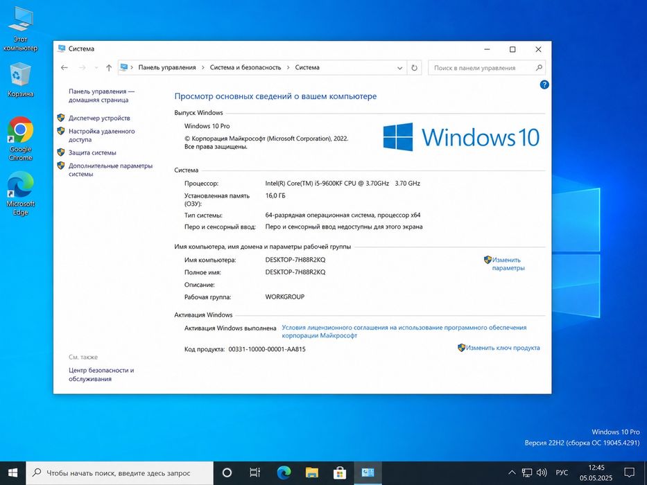Open Cortana circle icon on taskbar
Viewport: 647px width, 485px height.
227,473
